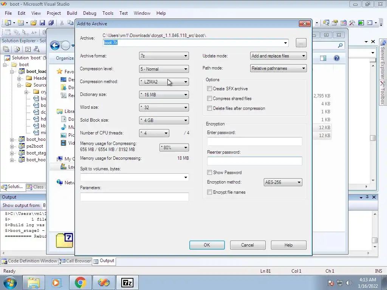Click the View Code icon in Solution Explorer

pos(28,49)
